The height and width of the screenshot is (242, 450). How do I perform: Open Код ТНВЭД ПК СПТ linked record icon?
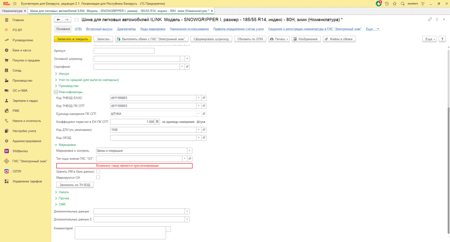[x=204, y=106]
